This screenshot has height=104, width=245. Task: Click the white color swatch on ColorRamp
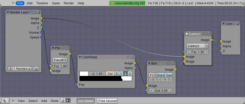[84, 74]
